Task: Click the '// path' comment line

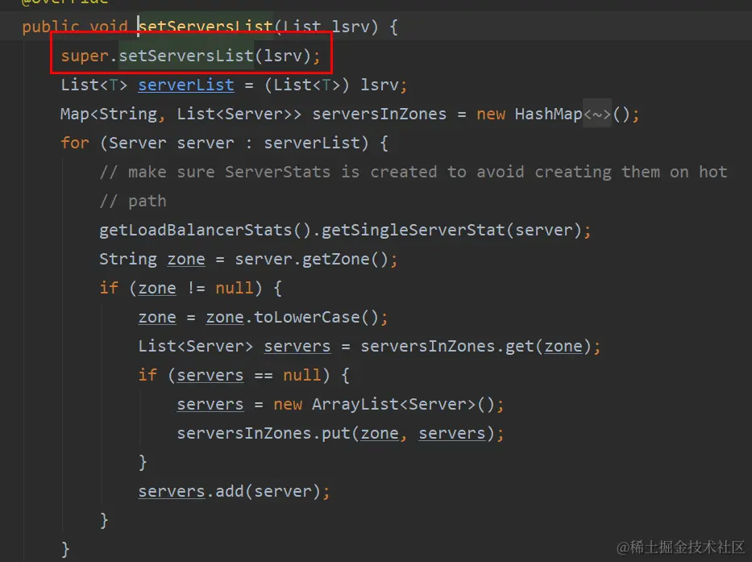Action: 133,201
